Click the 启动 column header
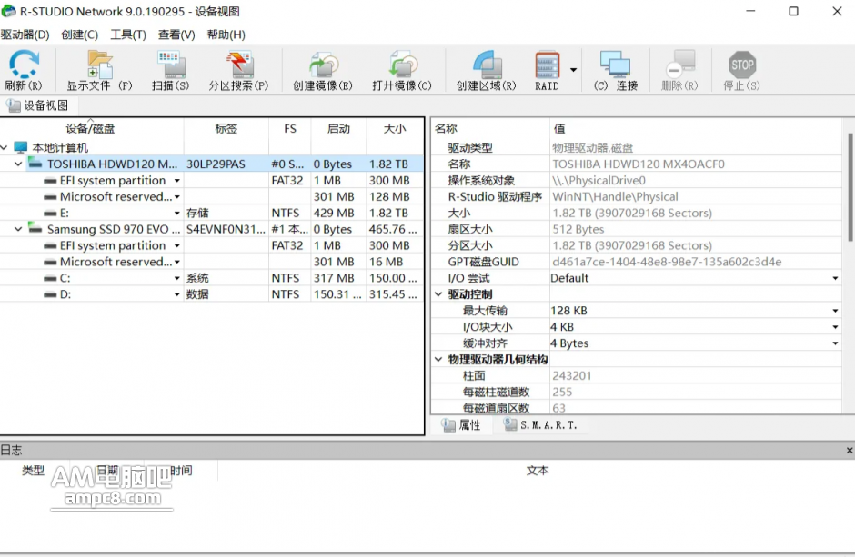The width and height of the screenshot is (855, 557). 338,129
